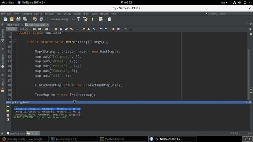Open the Refactor menu
The height and width of the screenshot is (142, 253).
pyautogui.click(x=49, y=14)
